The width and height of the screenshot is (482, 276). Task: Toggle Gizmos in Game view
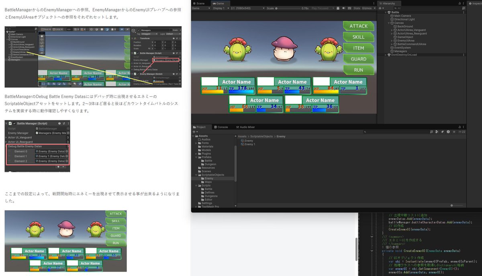367,8
